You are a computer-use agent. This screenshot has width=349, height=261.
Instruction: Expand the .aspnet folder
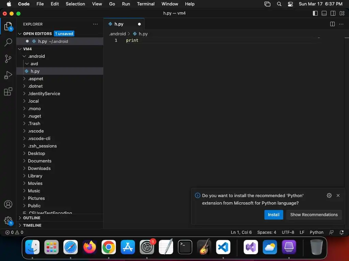(x=24, y=79)
